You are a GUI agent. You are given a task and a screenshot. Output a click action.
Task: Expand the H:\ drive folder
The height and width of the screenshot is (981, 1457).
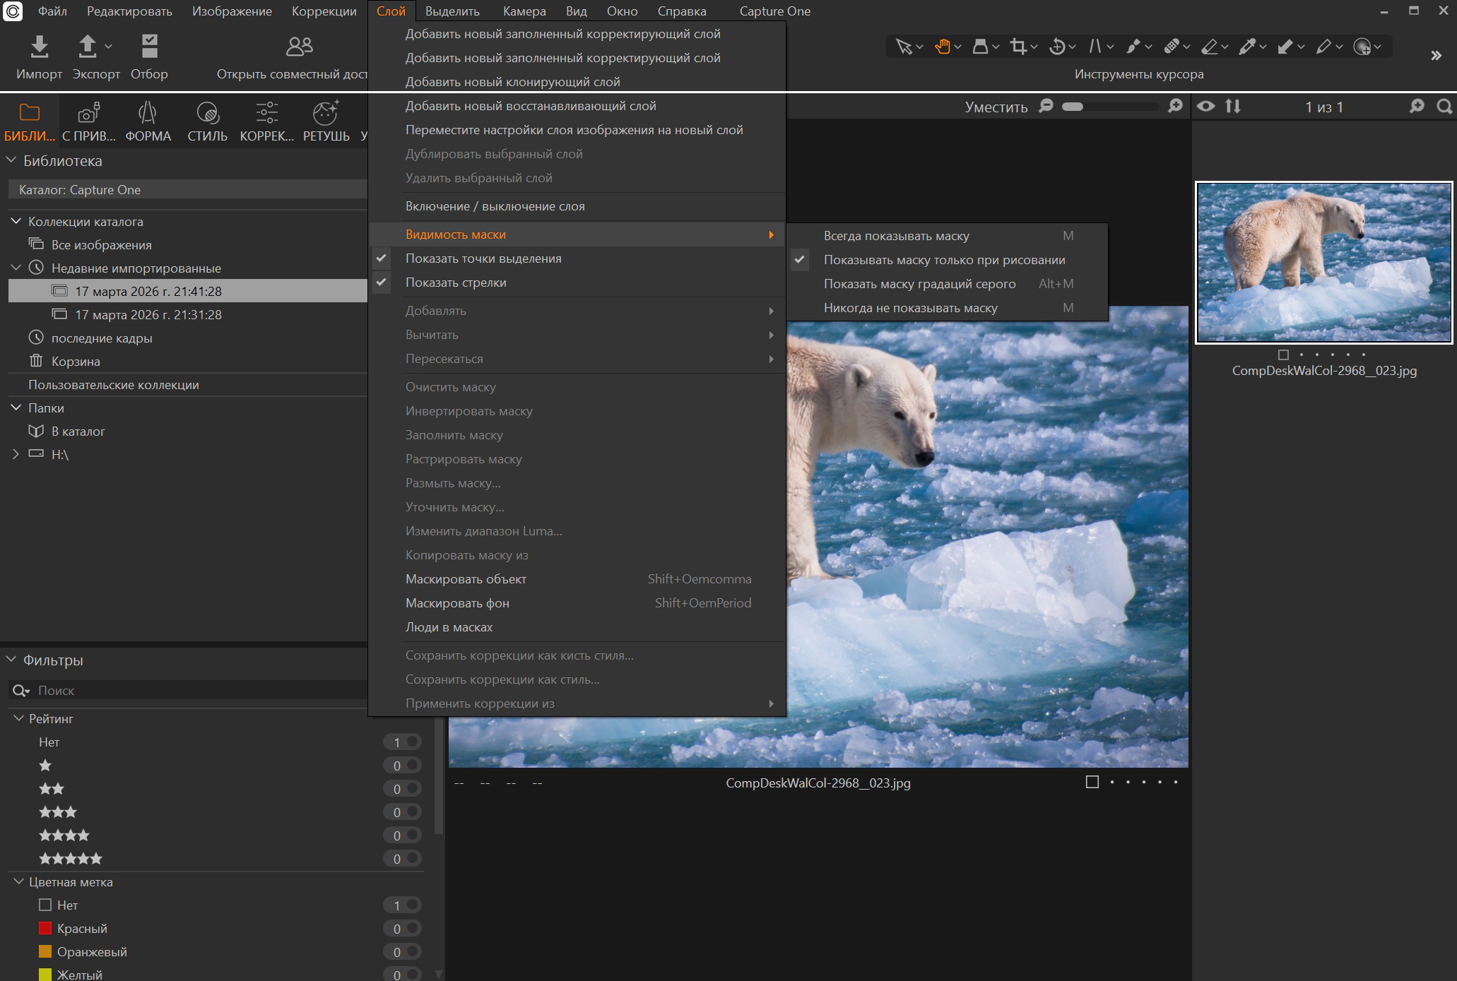(16, 454)
